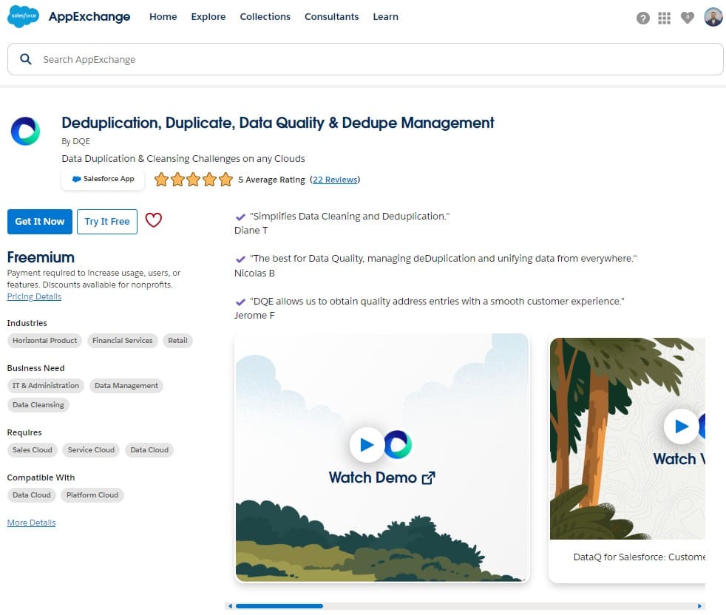Click checkmark beside Diane T's quote

click(x=240, y=217)
